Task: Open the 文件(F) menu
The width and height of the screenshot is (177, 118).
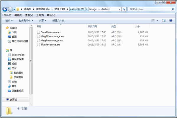Action: [x=7, y=15]
